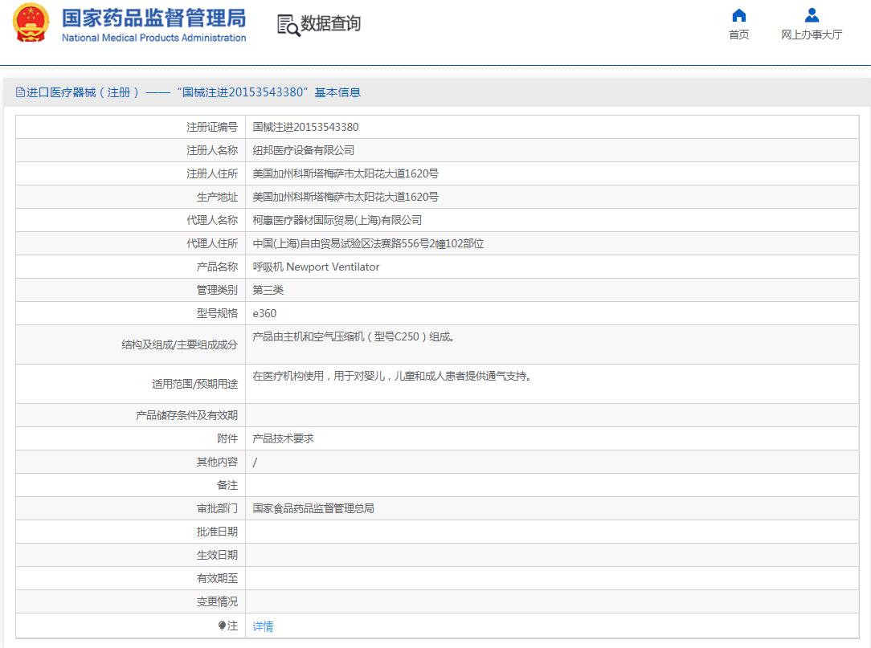This screenshot has height=648, width=871.
Task: Click the National Medical Products Administration text
Action: pos(153,38)
